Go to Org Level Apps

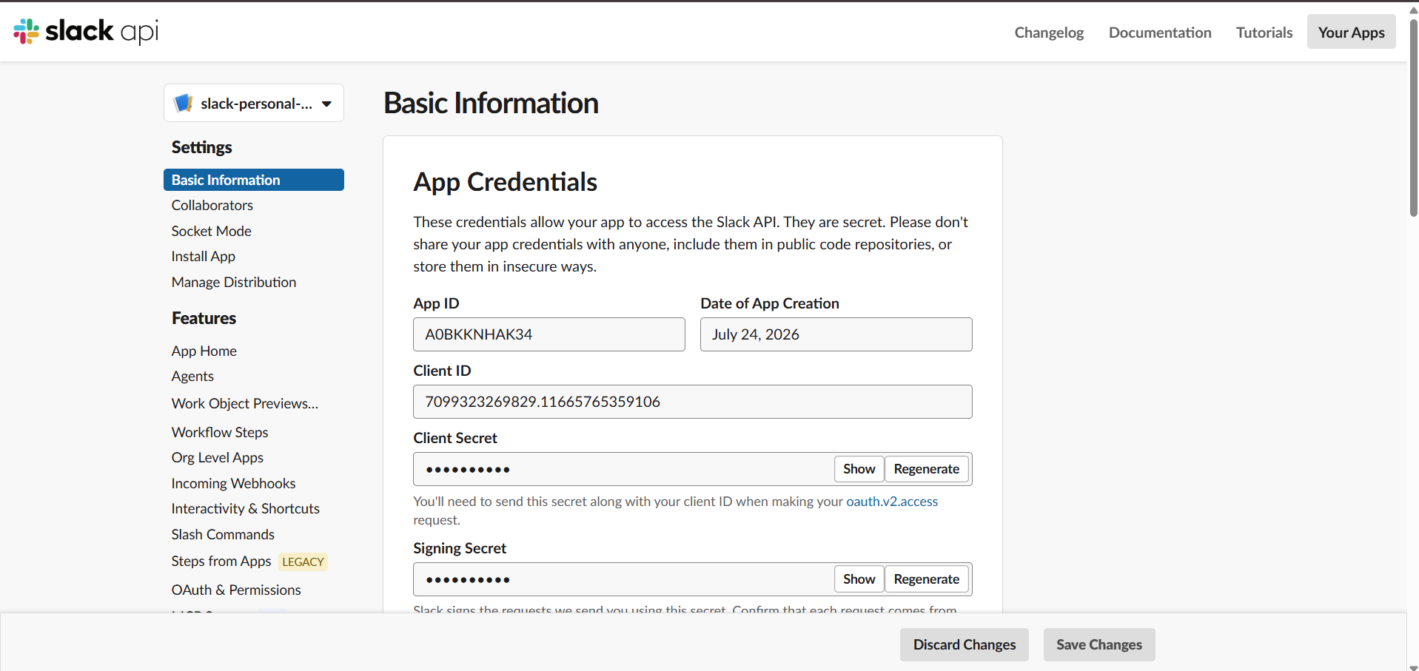pos(218,457)
